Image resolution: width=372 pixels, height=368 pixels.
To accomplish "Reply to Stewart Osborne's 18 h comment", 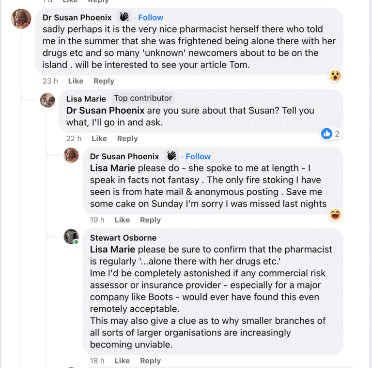I will (150, 361).
